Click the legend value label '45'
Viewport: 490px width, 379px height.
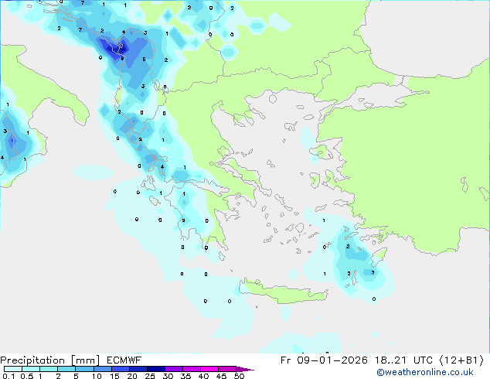pyautogui.click(x=221, y=376)
